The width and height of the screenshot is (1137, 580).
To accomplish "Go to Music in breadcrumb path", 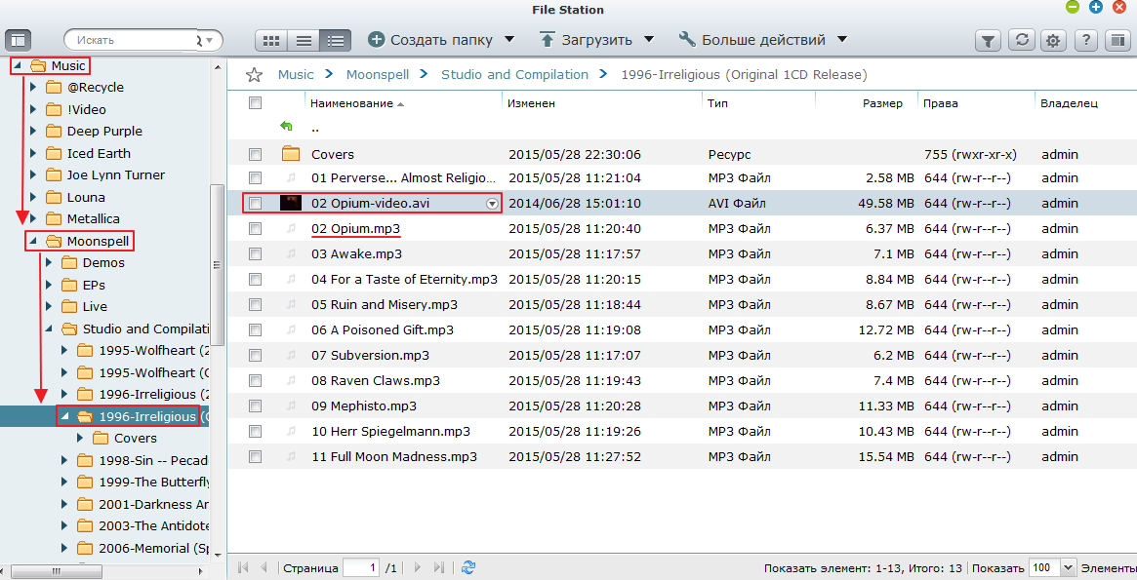I will (296, 75).
